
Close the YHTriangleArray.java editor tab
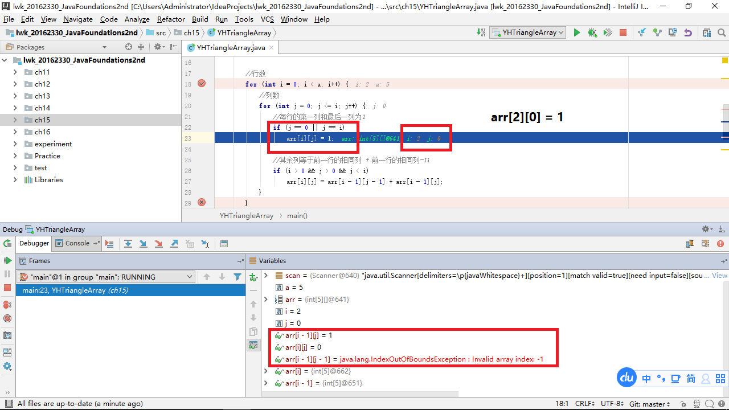(271, 47)
